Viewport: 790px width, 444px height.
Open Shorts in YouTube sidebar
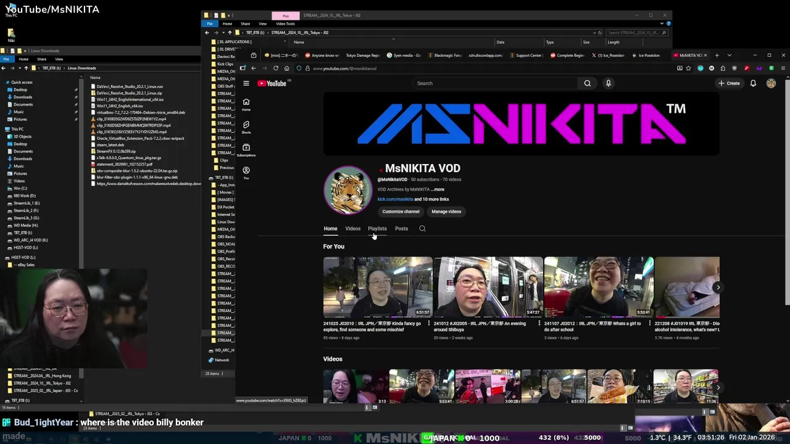click(x=246, y=127)
